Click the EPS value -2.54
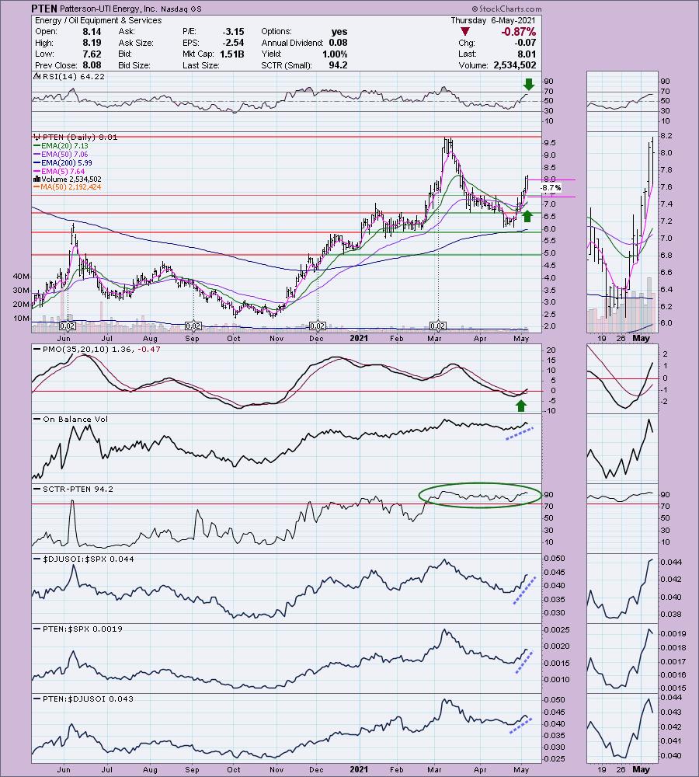Viewport: 699px width, 777px height. [x=233, y=43]
